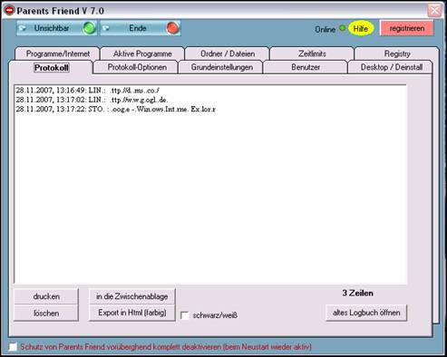Tick the Schutz komplett deaktivieren checkbox
Screen dimensions: 447x357
pos(13,347)
